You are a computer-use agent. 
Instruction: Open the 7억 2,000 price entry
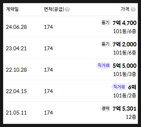click(125, 44)
